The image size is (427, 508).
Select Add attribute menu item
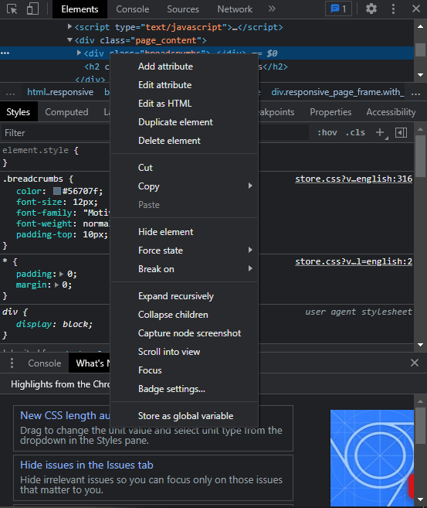184,66
